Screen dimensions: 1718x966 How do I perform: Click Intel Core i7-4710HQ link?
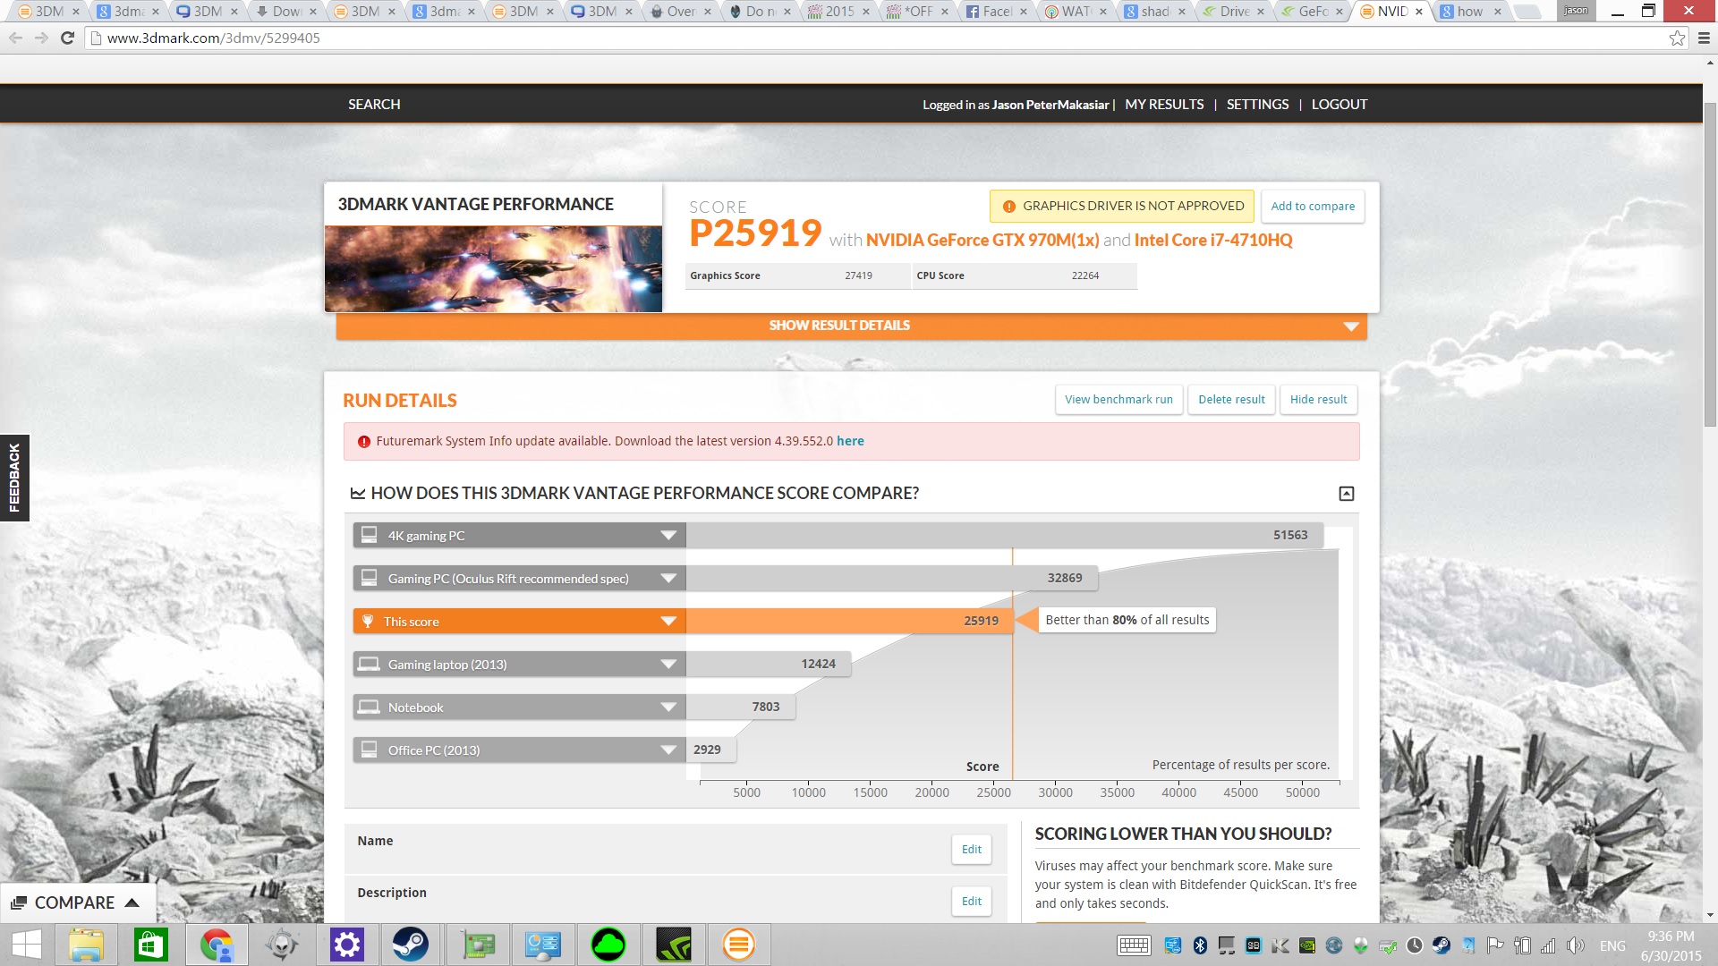coord(1213,240)
